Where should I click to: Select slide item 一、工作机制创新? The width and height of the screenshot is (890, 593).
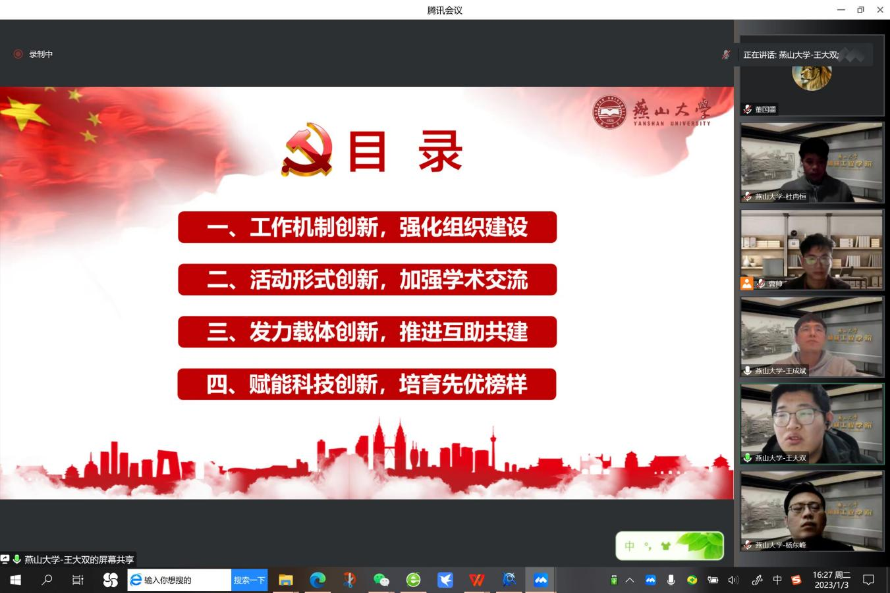pos(367,228)
